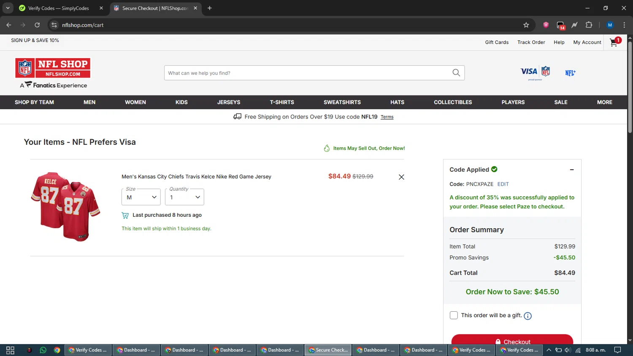Open WOMEN menu
633x356 pixels.
coord(135,102)
